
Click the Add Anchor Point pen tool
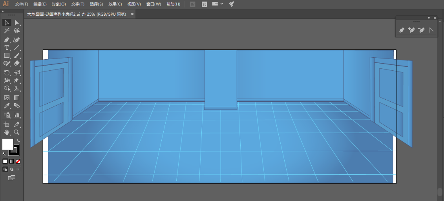click(411, 30)
